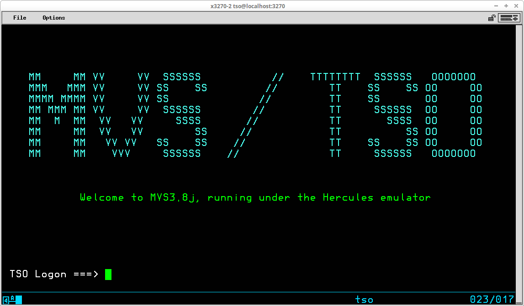This screenshot has height=306, width=524.
Task: Click the cursor position 023/017 indicator
Action: pos(492,300)
